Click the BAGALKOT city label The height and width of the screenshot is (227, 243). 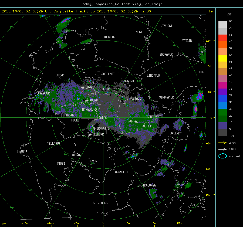pos(108,74)
